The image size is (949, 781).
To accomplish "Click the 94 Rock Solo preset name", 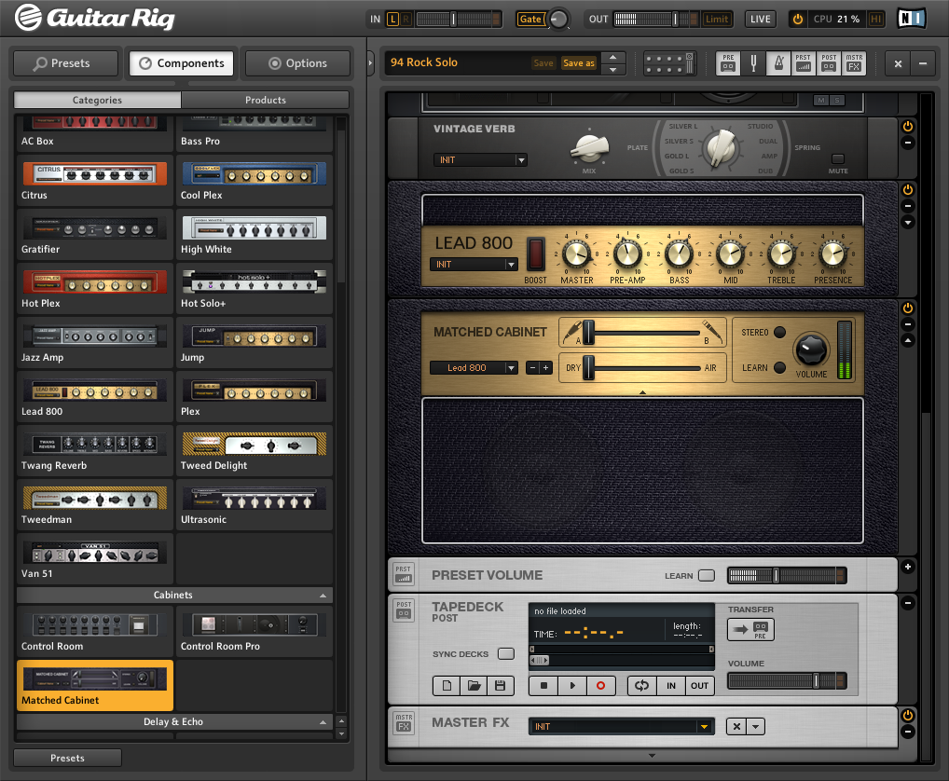I will pyautogui.click(x=423, y=62).
